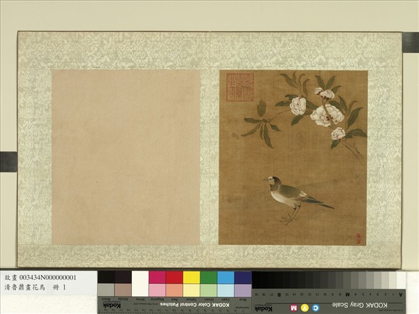Screen dimensions: 419x314
Task: Click the magenta Kodak color control patch
Action: click(x=157, y=277)
